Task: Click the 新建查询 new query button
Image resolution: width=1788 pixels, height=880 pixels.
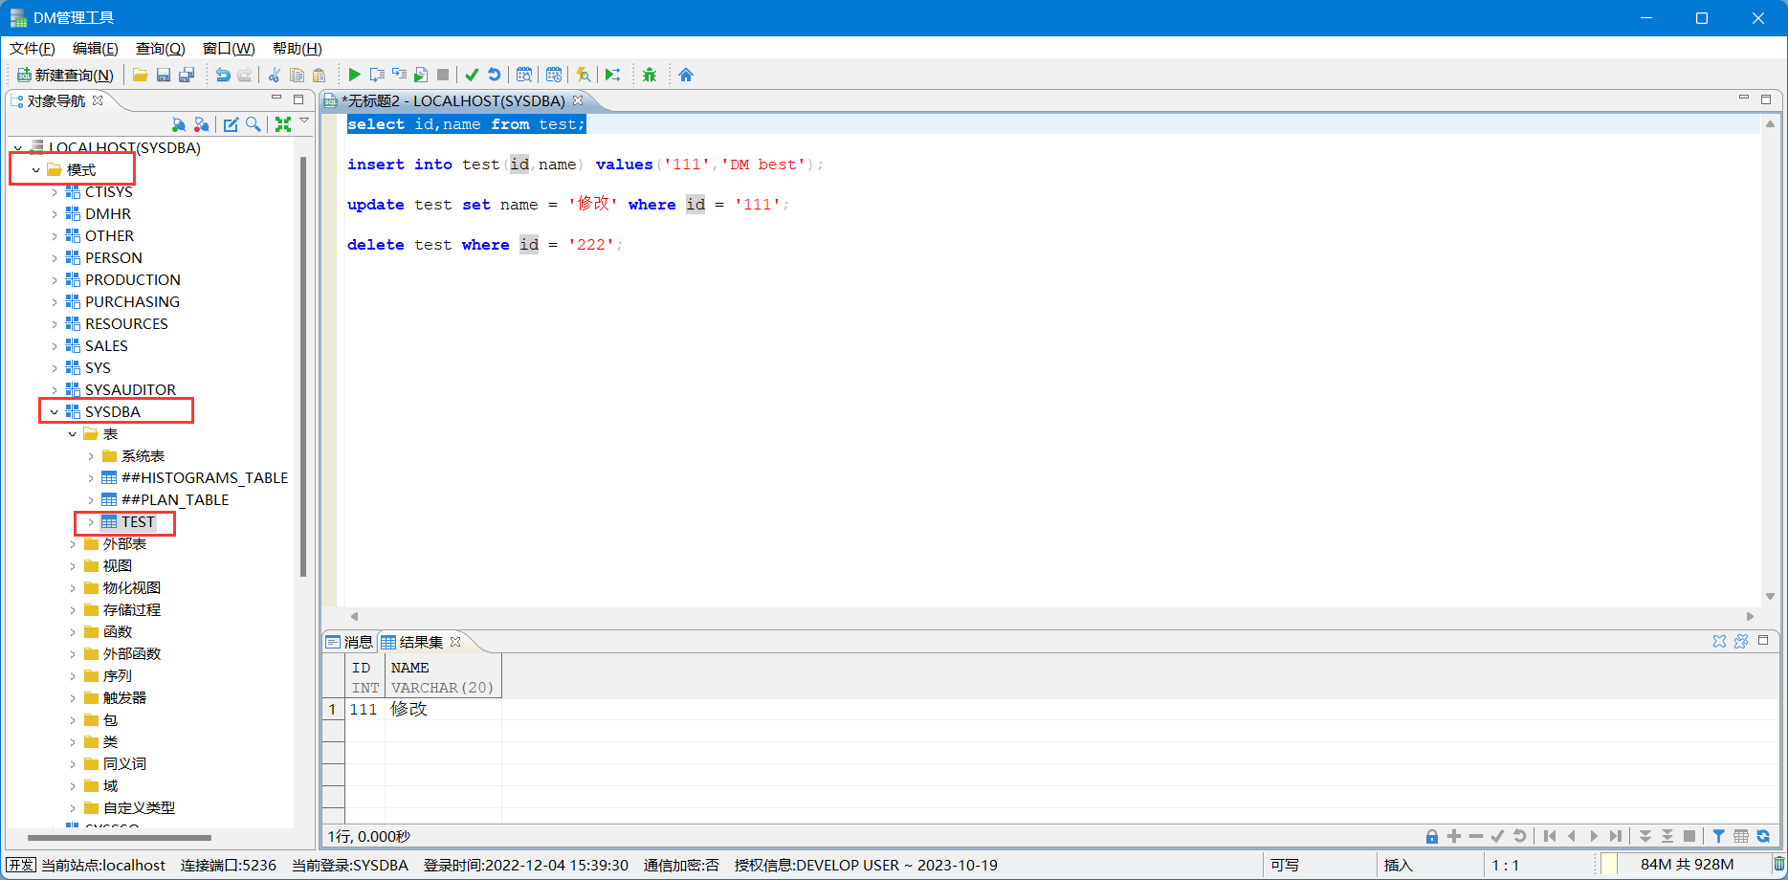Action: click(x=65, y=75)
